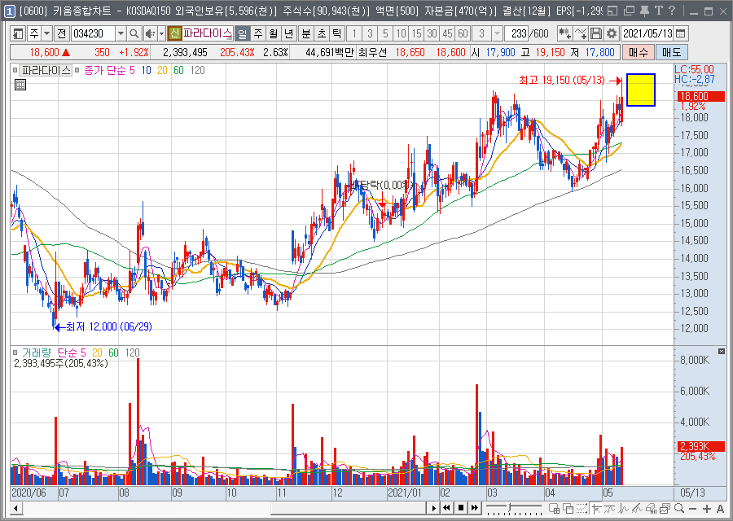Click the crosshair cursor tool icon at bottom
The height and width of the screenshot is (521, 733).
click(x=596, y=509)
